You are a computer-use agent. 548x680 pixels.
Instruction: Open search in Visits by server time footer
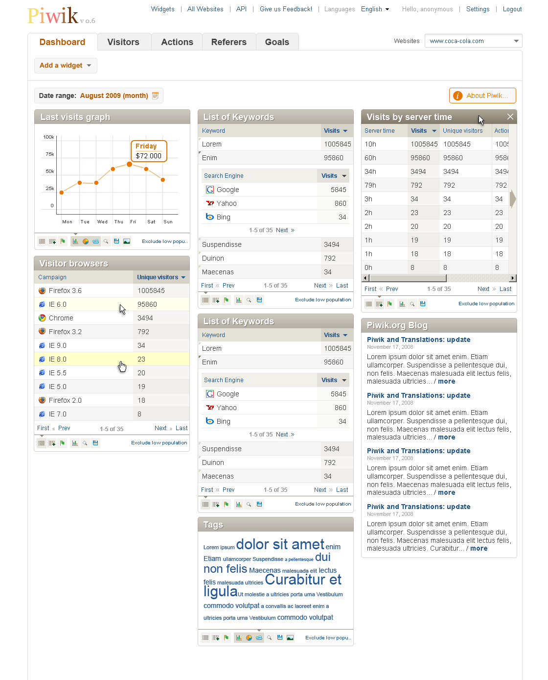click(412, 304)
